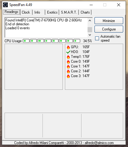
Task: Click the 'Loaded 0 events' log line
Action: click(18, 28)
